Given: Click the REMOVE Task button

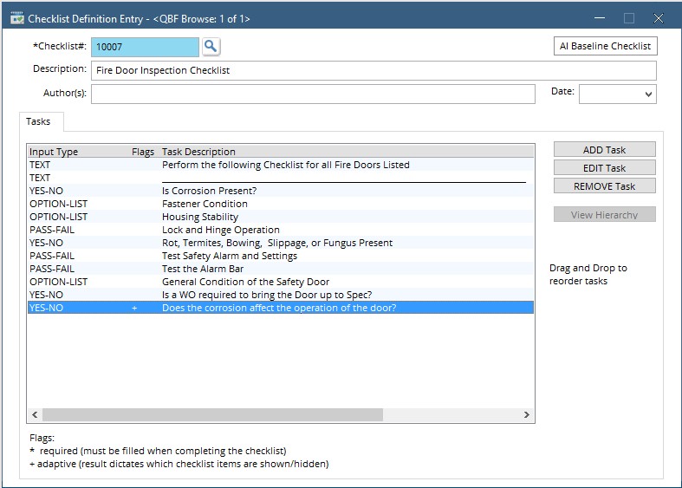Looking at the screenshot, I should [x=604, y=185].
